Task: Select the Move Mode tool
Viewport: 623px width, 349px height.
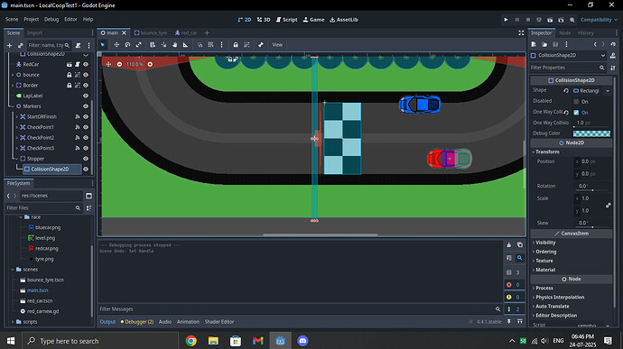Action: [116, 45]
